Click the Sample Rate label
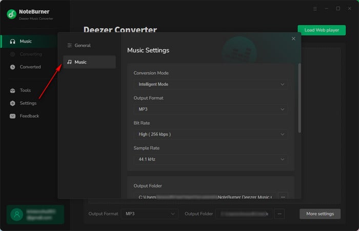This screenshot has height=231, width=359. pyautogui.click(x=147, y=148)
